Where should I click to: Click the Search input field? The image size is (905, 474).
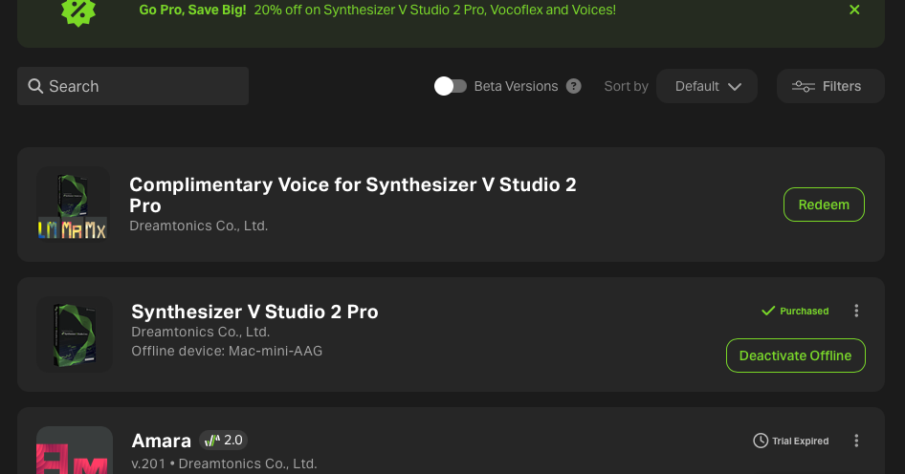pyautogui.click(x=133, y=86)
